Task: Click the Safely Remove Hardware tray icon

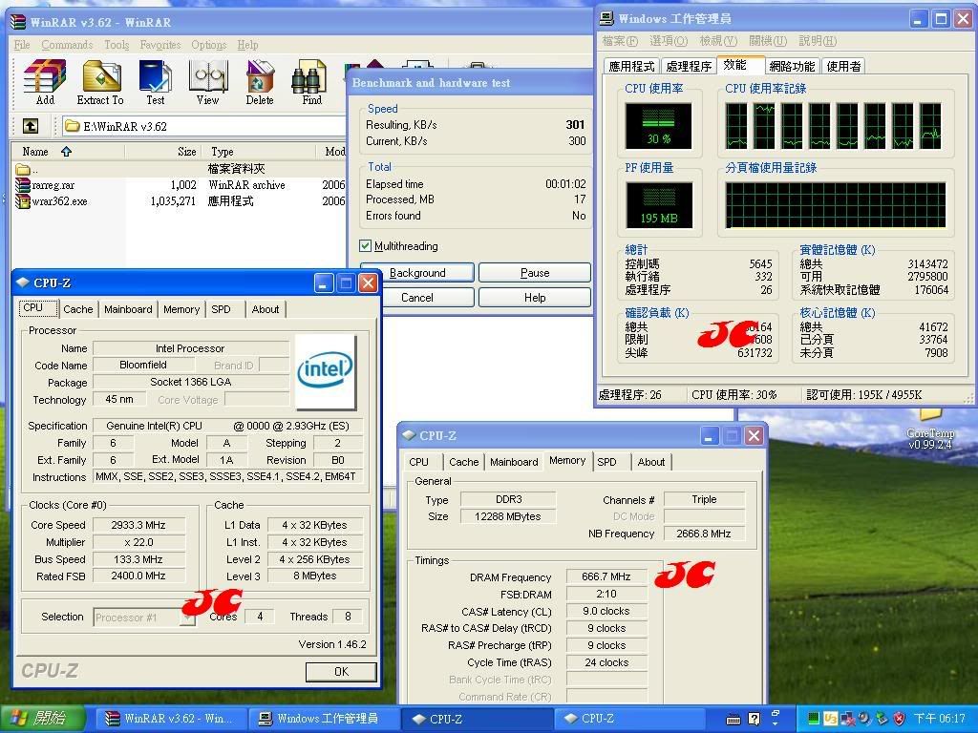Action: (882, 719)
